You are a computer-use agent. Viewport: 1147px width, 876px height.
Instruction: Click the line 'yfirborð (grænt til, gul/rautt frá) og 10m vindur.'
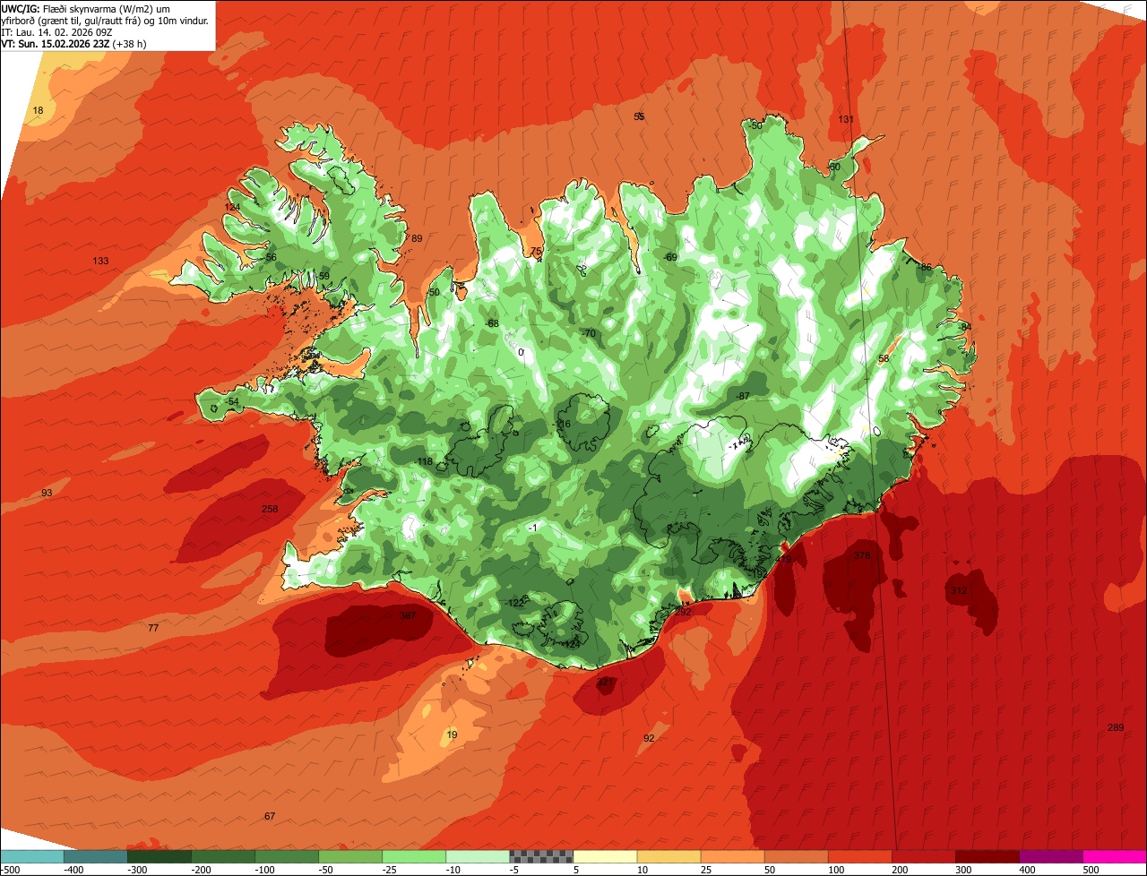[105, 20]
